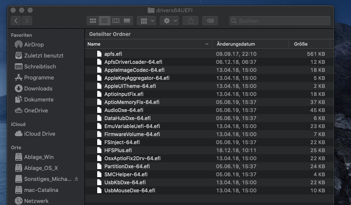
Task: Sort files by the Name column
Action: pyautogui.click(x=144, y=44)
